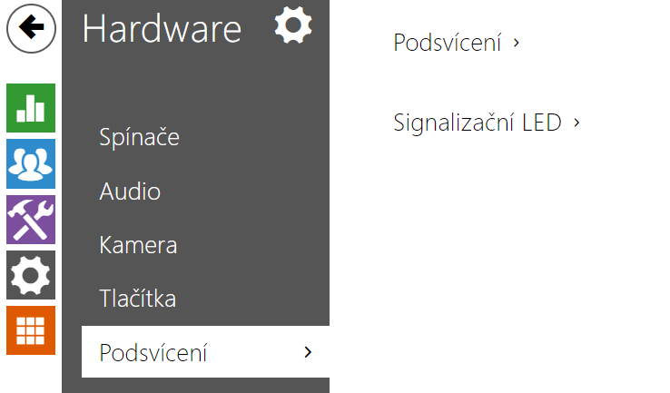Click the chevron in the selected Podsvícení menu item
The width and height of the screenshot is (670, 393).
click(308, 351)
